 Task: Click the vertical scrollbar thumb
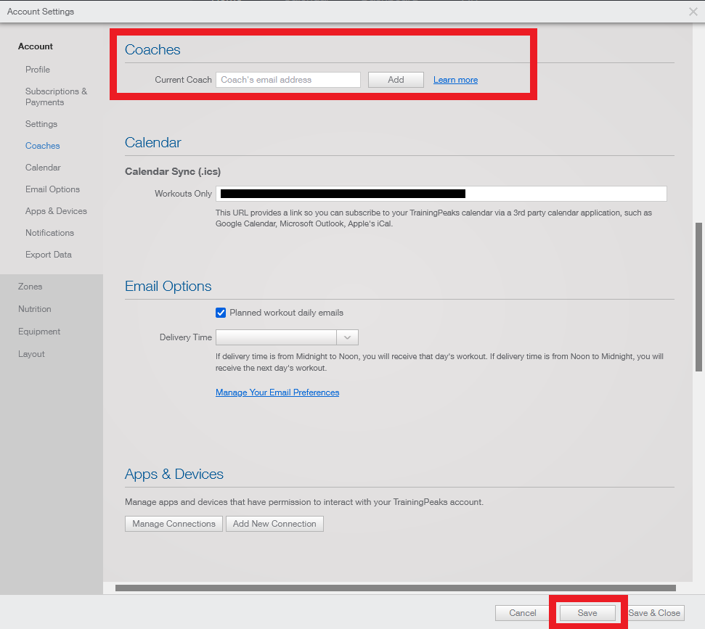point(699,296)
